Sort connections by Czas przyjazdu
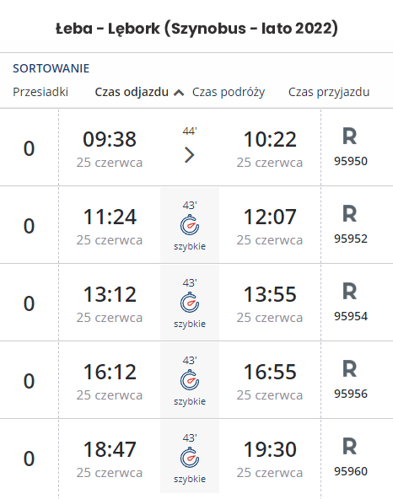Viewport: 393px width, 499px height. click(x=329, y=92)
